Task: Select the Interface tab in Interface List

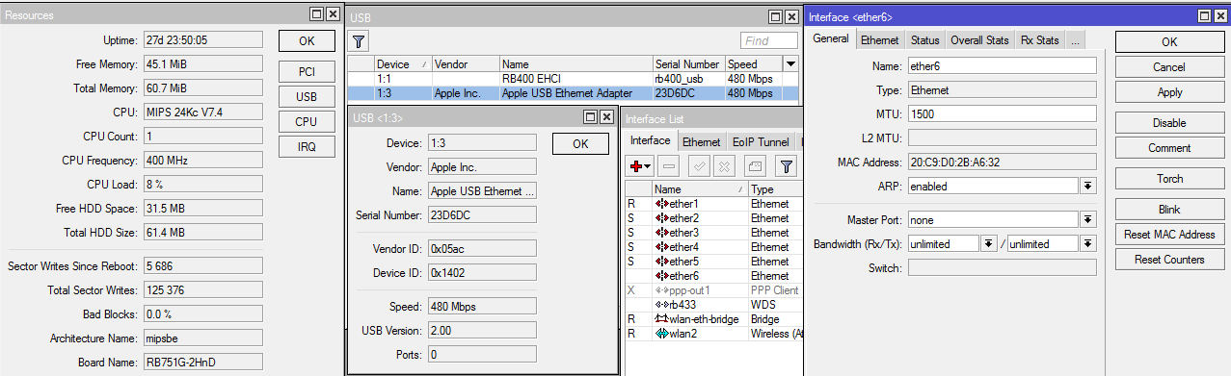Action: pos(651,140)
